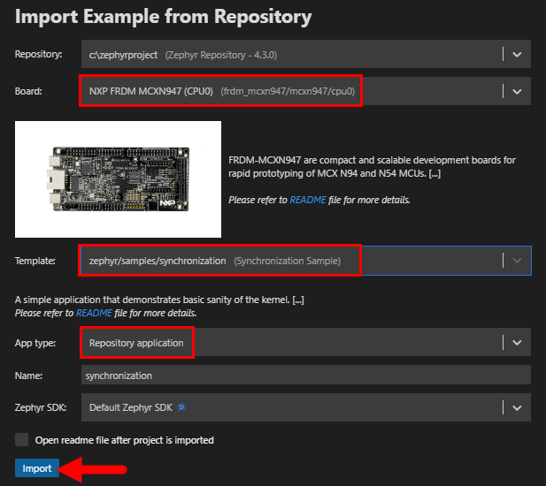Click the 'Template:' label
Screen dimensions: 546x486
pos(35,261)
